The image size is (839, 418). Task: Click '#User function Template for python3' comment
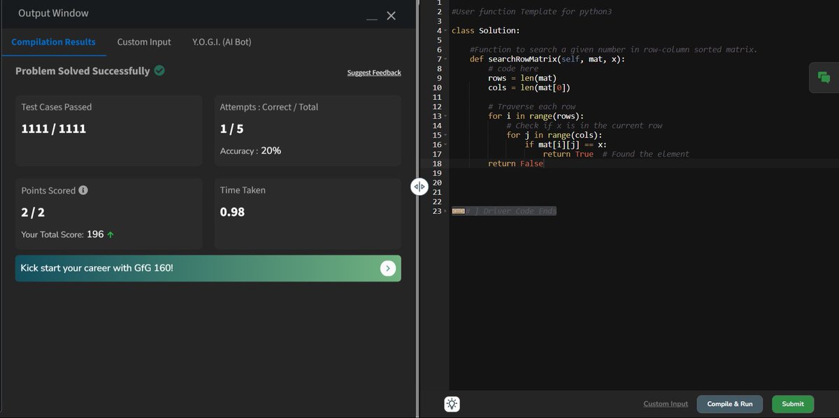click(x=532, y=12)
